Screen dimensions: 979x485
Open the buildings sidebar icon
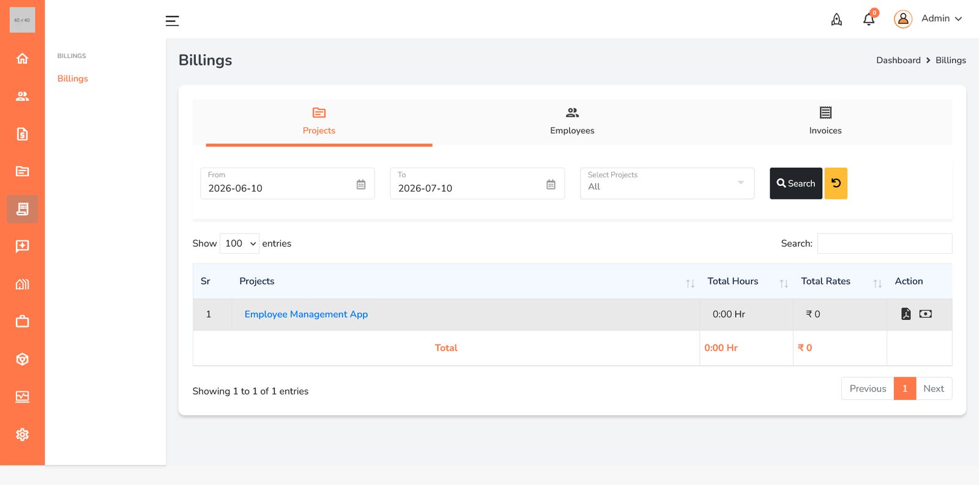[x=22, y=284]
